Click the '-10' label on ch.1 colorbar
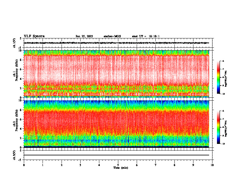The height and width of the screenshot is (185, 239). (x=223, y=94)
